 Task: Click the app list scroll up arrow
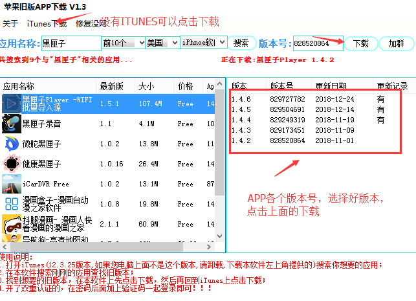coord(220,84)
